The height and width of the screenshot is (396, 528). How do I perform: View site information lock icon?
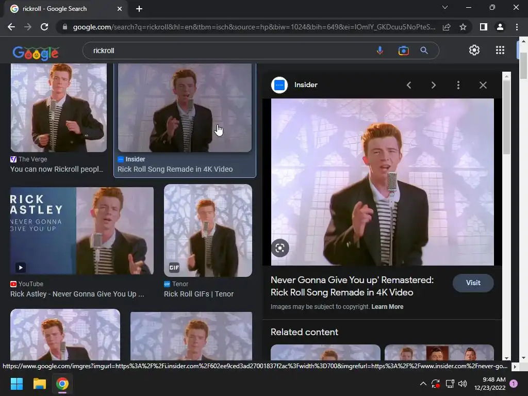pyautogui.click(x=64, y=27)
